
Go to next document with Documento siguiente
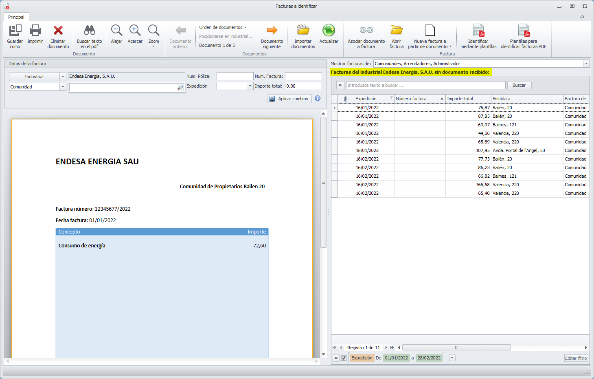272,31
